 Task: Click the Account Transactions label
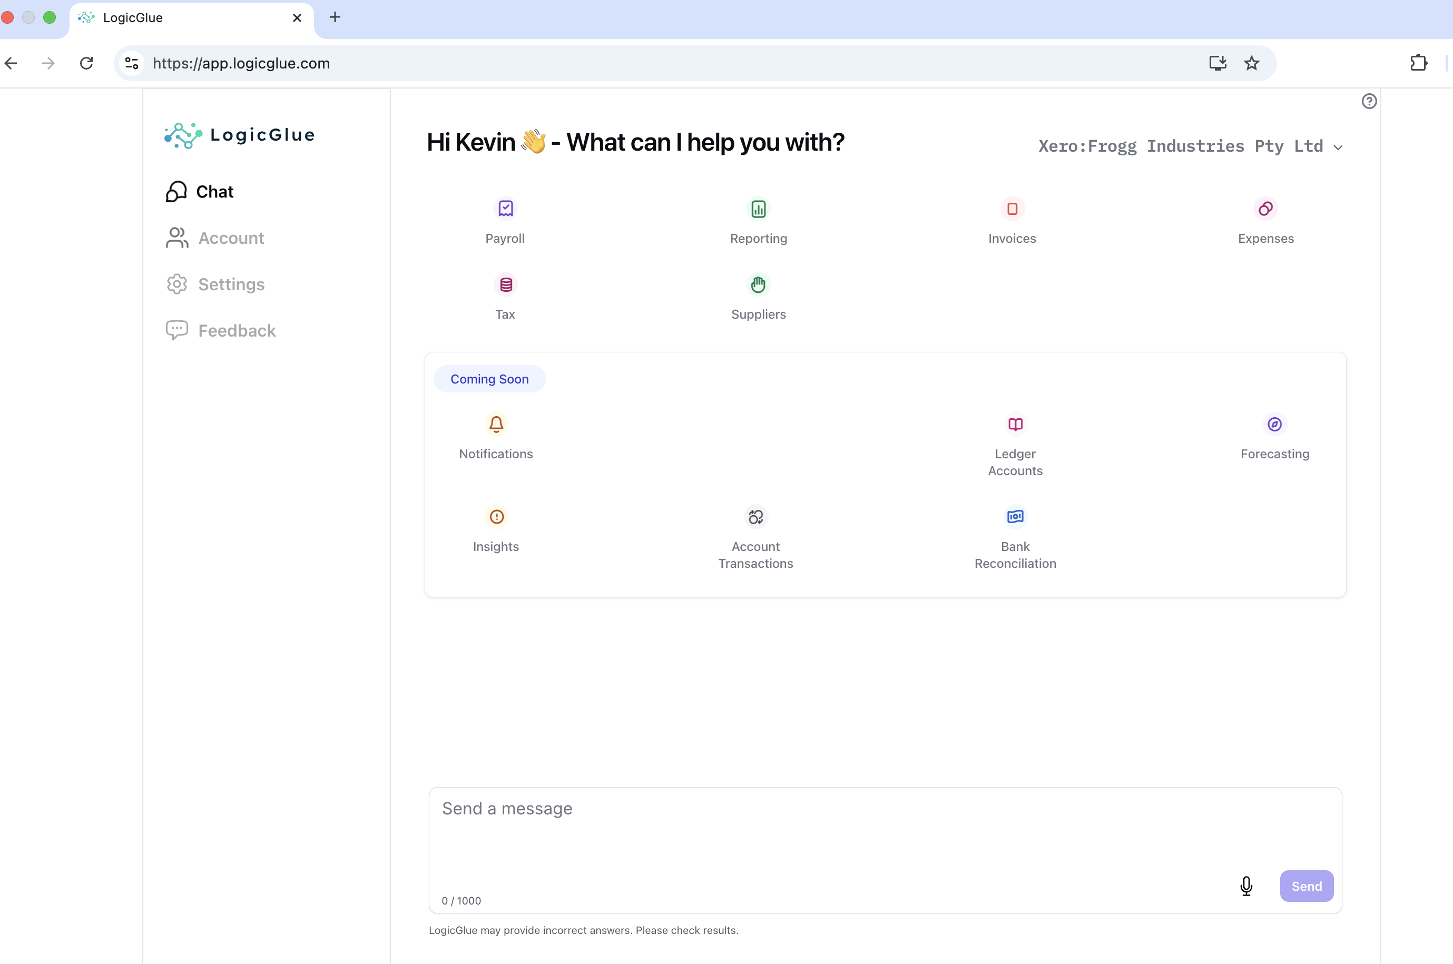pyautogui.click(x=755, y=555)
